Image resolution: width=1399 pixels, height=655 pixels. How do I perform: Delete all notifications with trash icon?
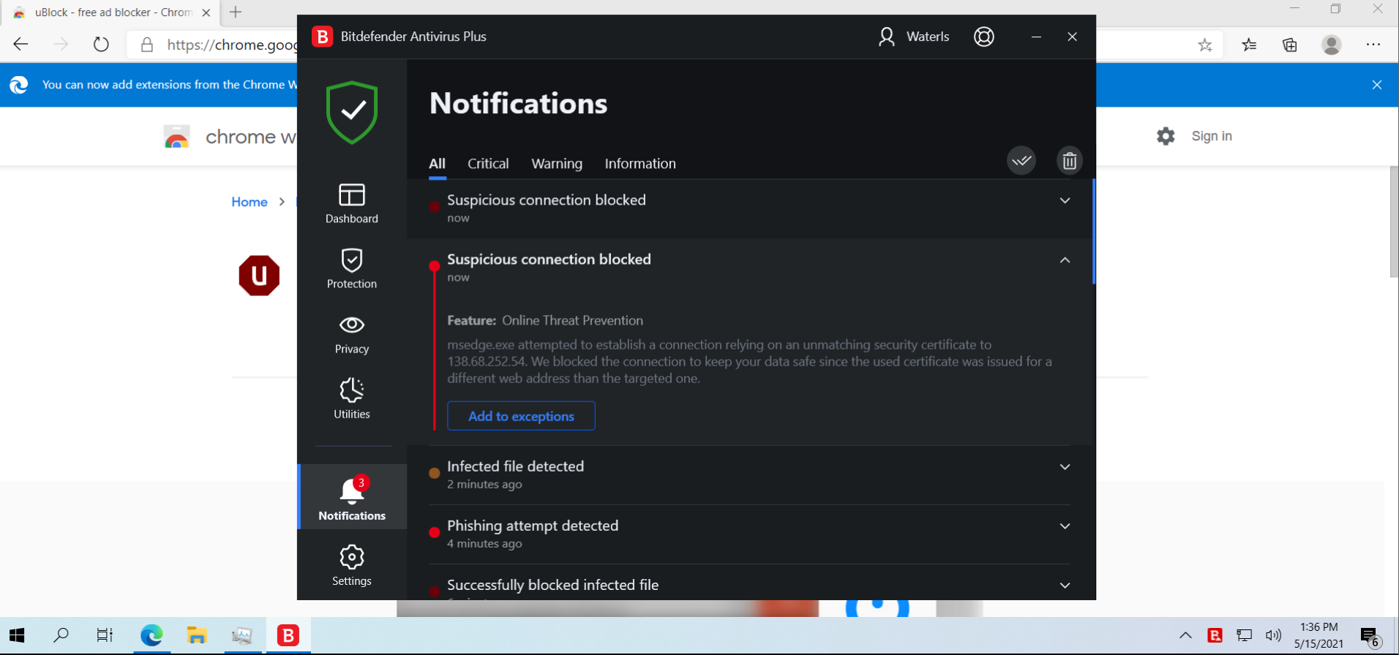[x=1070, y=161]
